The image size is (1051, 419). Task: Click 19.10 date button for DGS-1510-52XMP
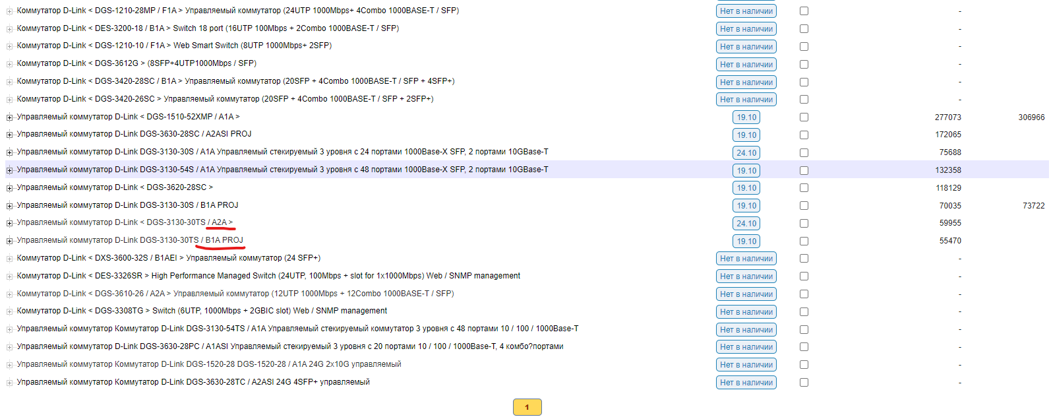(746, 117)
